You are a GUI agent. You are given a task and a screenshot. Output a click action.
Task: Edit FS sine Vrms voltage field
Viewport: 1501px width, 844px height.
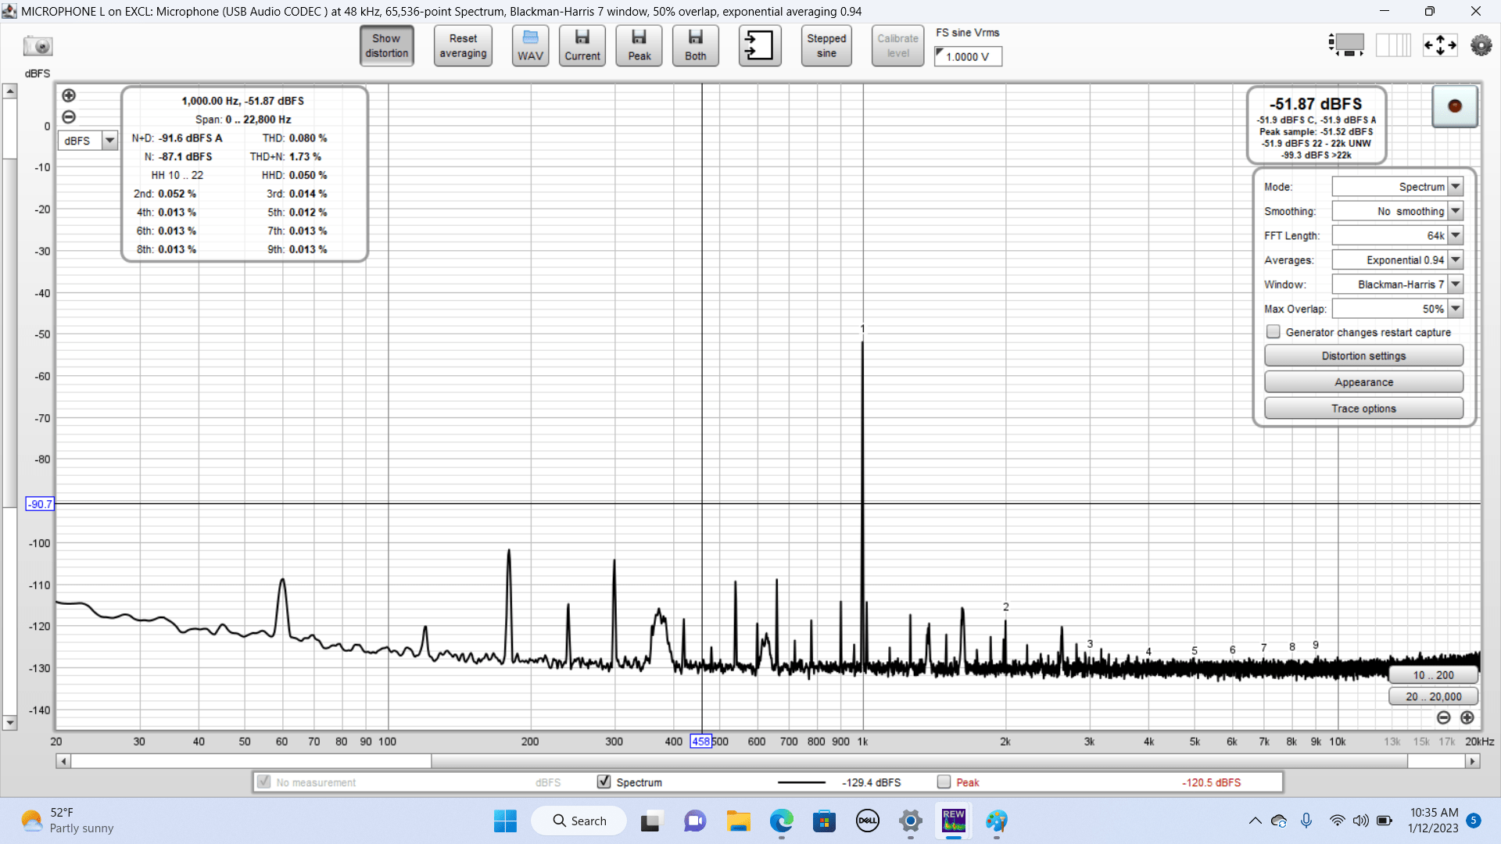click(968, 56)
